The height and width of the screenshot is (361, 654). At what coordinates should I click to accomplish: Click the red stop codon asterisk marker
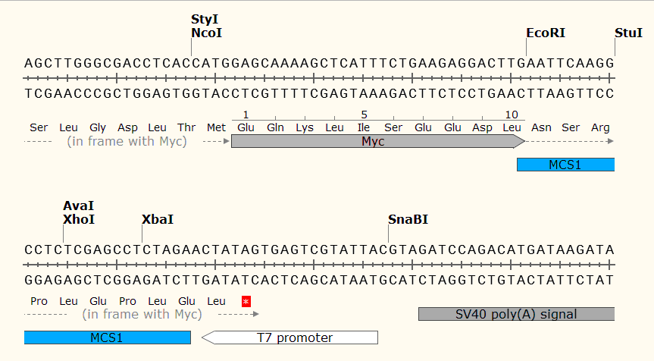click(x=246, y=301)
